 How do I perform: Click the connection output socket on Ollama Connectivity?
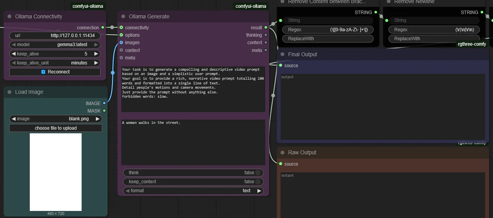pyautogui.click(x=103, y=27)
